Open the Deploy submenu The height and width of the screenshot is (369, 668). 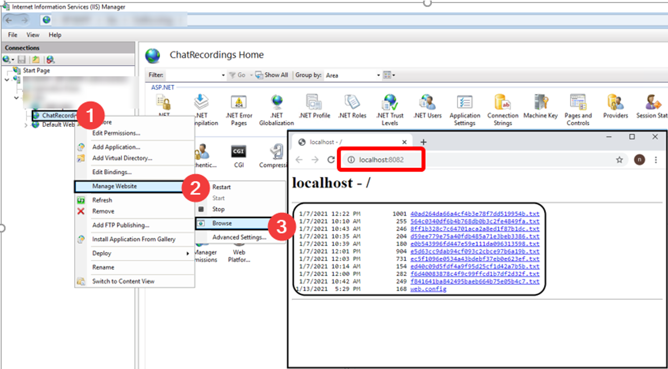pyautogui.click(x=134, y=253)
